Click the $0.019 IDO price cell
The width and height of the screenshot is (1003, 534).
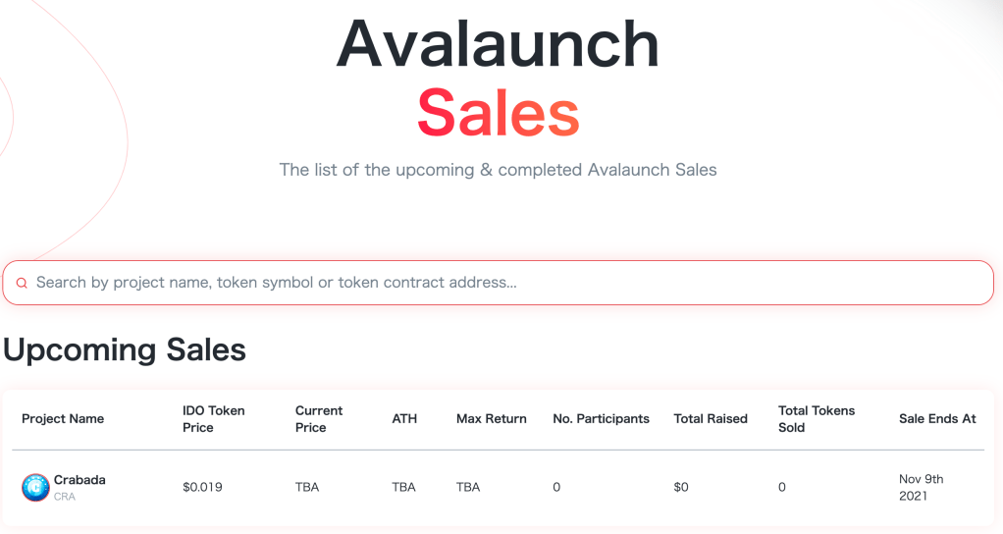tap(202, 488)
